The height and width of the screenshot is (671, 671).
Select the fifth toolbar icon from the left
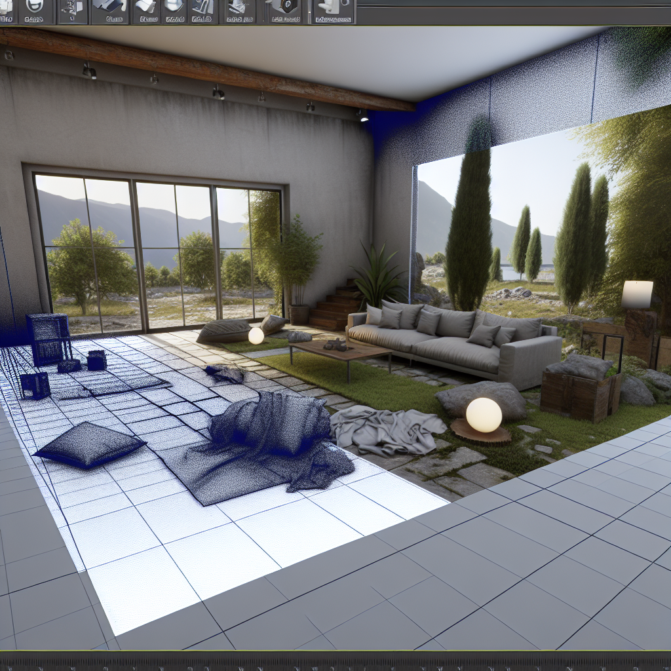point(145,9)
